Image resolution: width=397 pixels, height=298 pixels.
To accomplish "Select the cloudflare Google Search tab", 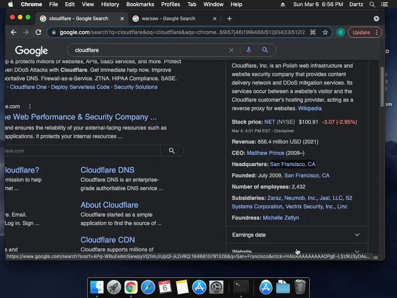I will [x=78, y=19].
